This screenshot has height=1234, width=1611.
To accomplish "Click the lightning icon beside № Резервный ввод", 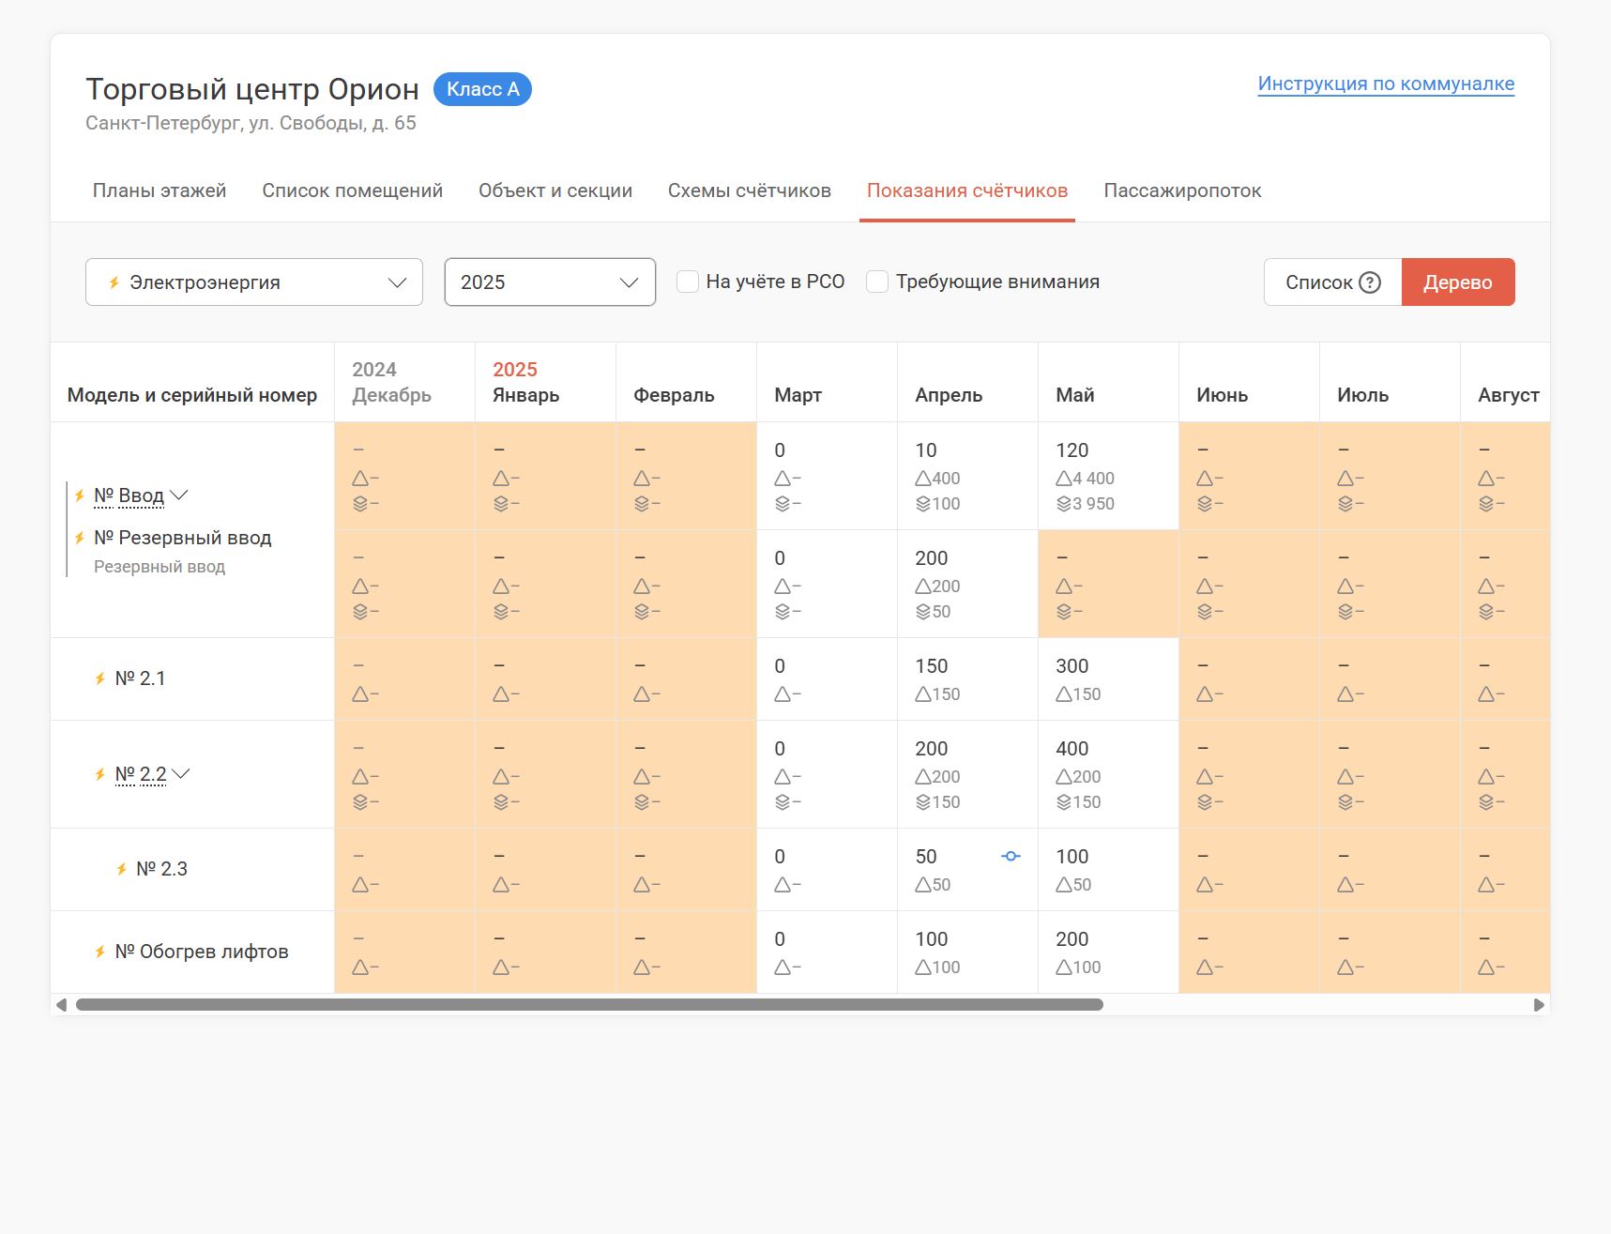I will point(80,538).
